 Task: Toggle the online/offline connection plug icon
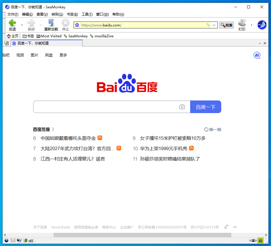[253, 240]
